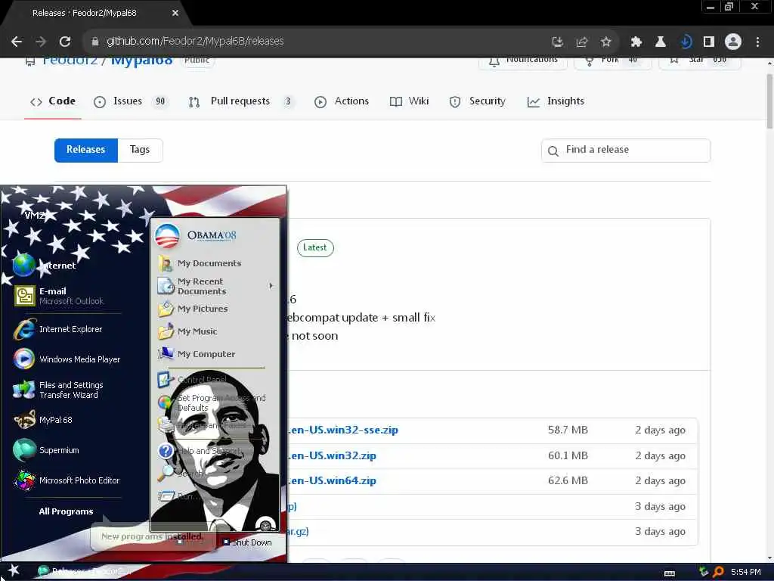Open the browser three-dot menu
Image resolution: width=774 pixels, height=581 pixels.
coord(757,42)
